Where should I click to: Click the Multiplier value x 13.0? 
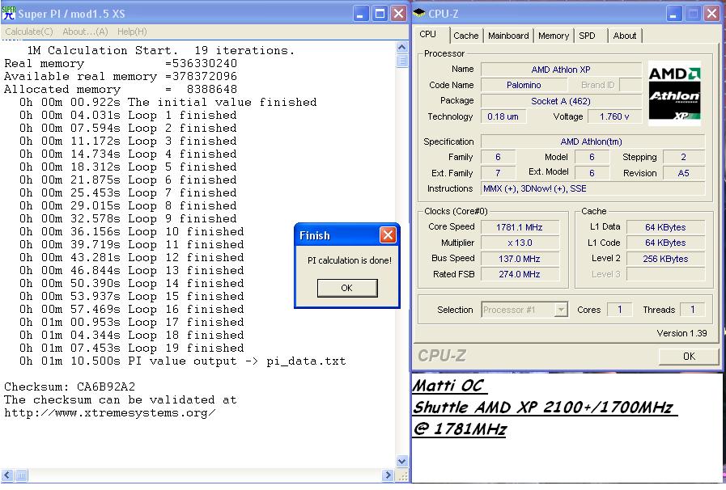tap(520, 243)
